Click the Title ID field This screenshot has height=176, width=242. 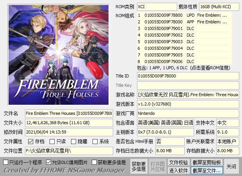coord(188,76)
